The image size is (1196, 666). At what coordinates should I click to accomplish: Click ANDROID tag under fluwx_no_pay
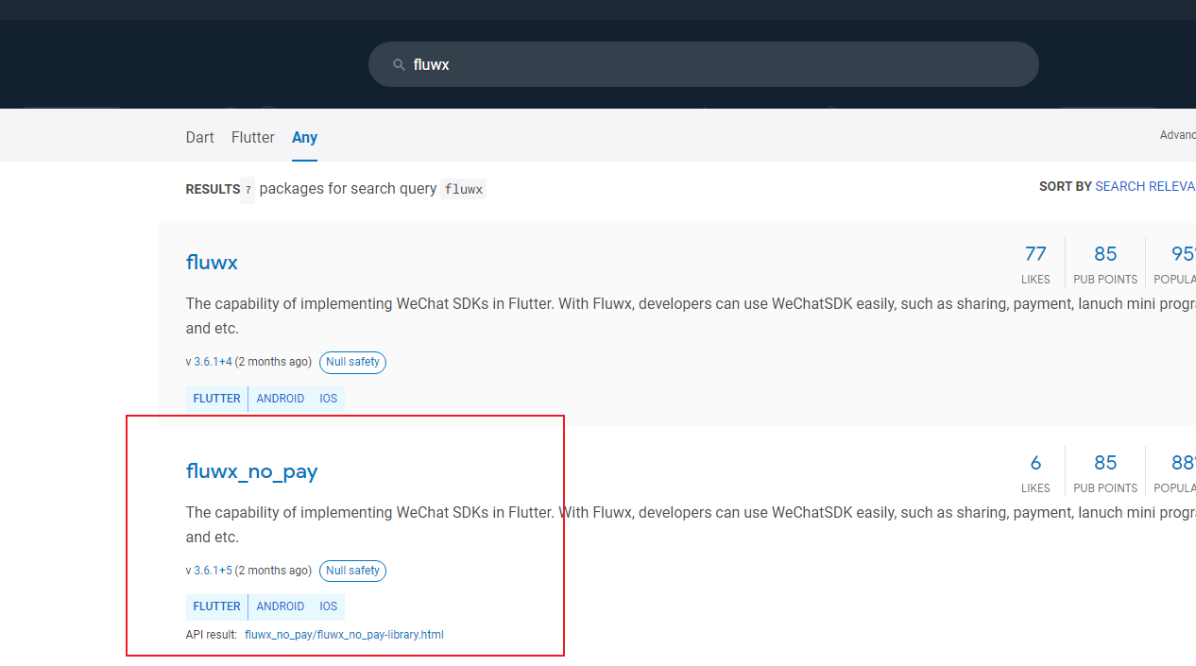pos(281,606)
